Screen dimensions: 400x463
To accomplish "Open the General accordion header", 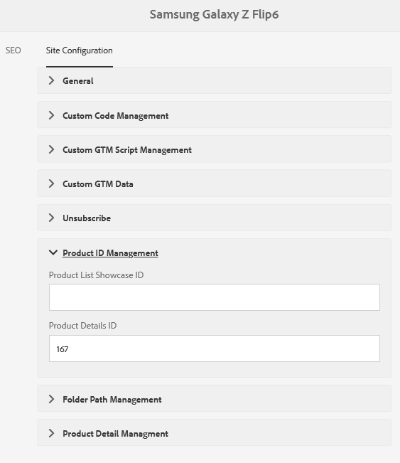I will coord(214,80).
